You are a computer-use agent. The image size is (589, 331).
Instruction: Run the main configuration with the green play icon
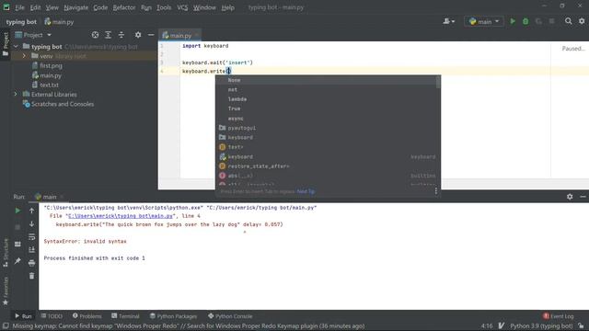pos(513,21)
